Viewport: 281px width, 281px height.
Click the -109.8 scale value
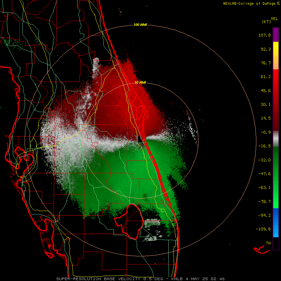[263, 229]
